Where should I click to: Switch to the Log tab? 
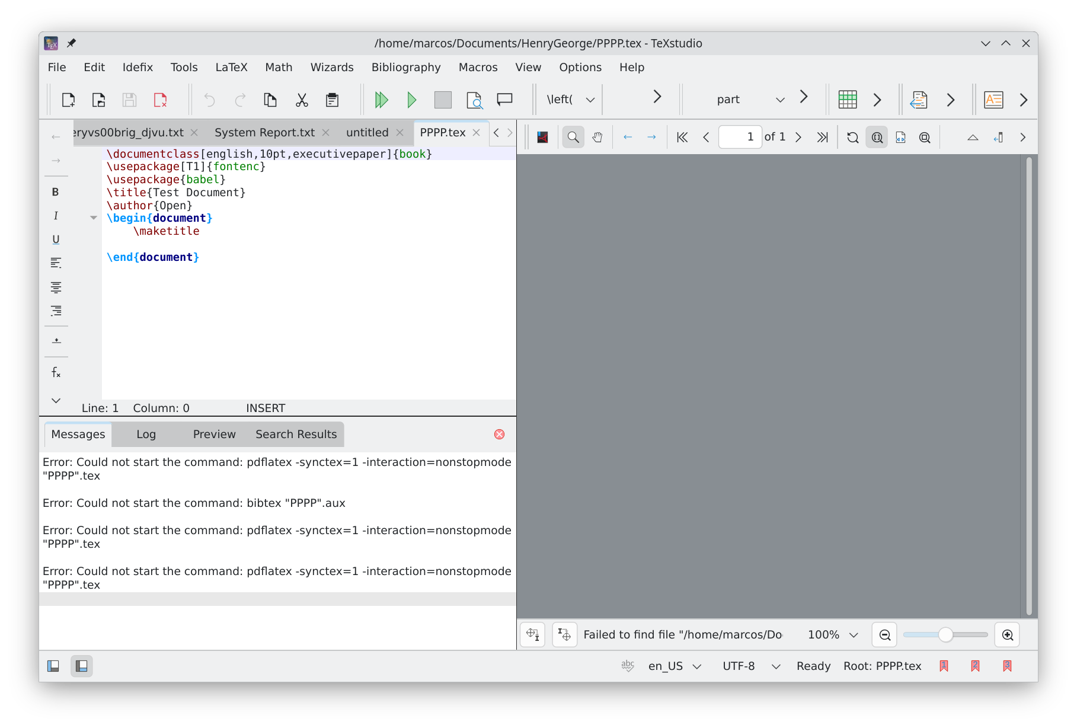[x=146, y=435]
